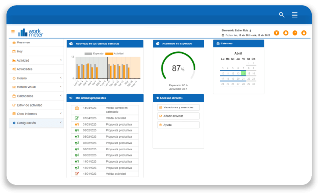Toggle the orange Actividad legend swatch
Image resolution: width=318 pixels, height=193 pixels.
coord(109,54)
